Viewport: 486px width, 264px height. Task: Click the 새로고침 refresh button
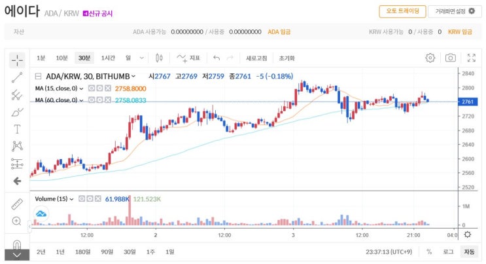point(256,58)
